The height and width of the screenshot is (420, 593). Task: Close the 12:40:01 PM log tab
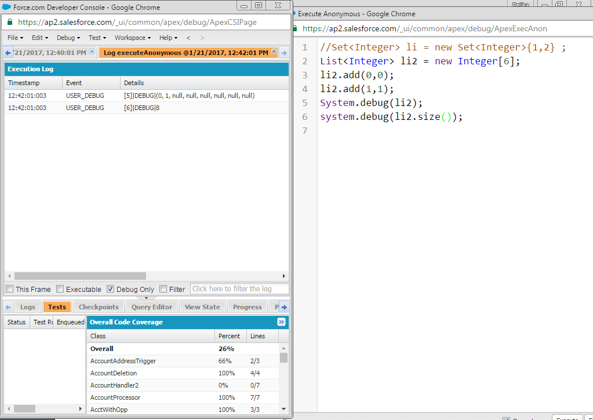coord(92,52)
